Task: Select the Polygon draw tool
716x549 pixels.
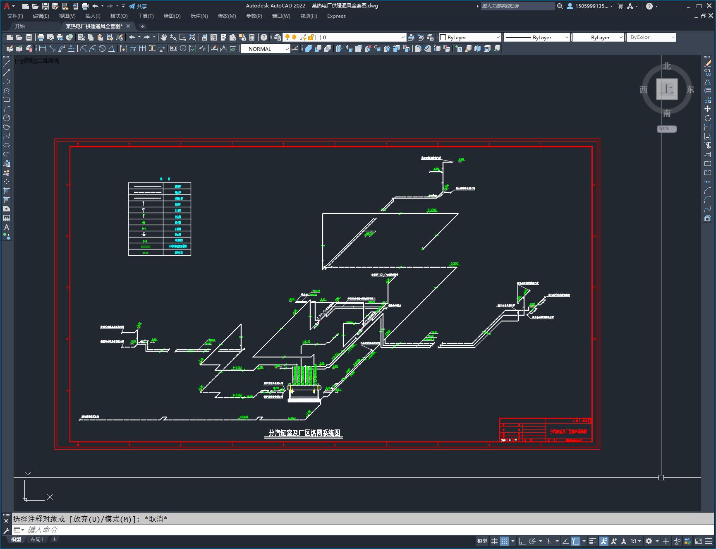Action: coord(7,91)
